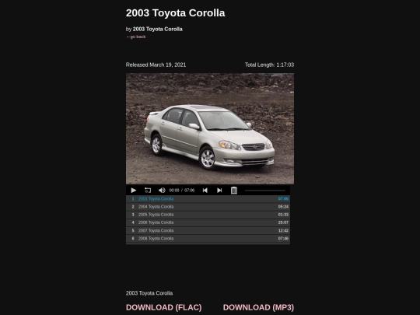
Task: Mute audio with the speaker icon
Action: [162, 191]
